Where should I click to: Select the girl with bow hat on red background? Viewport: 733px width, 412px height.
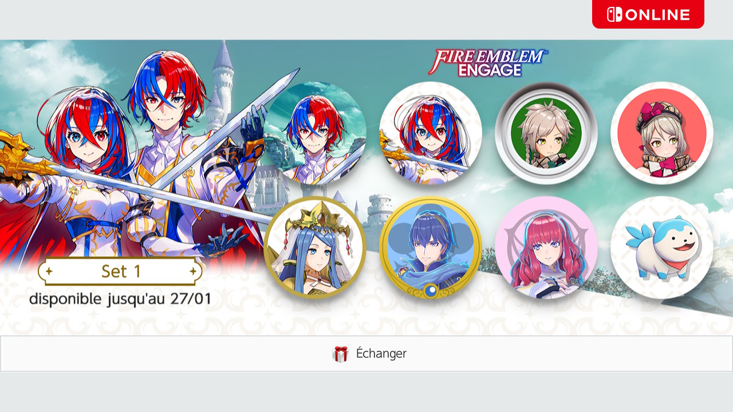(662, 133)
